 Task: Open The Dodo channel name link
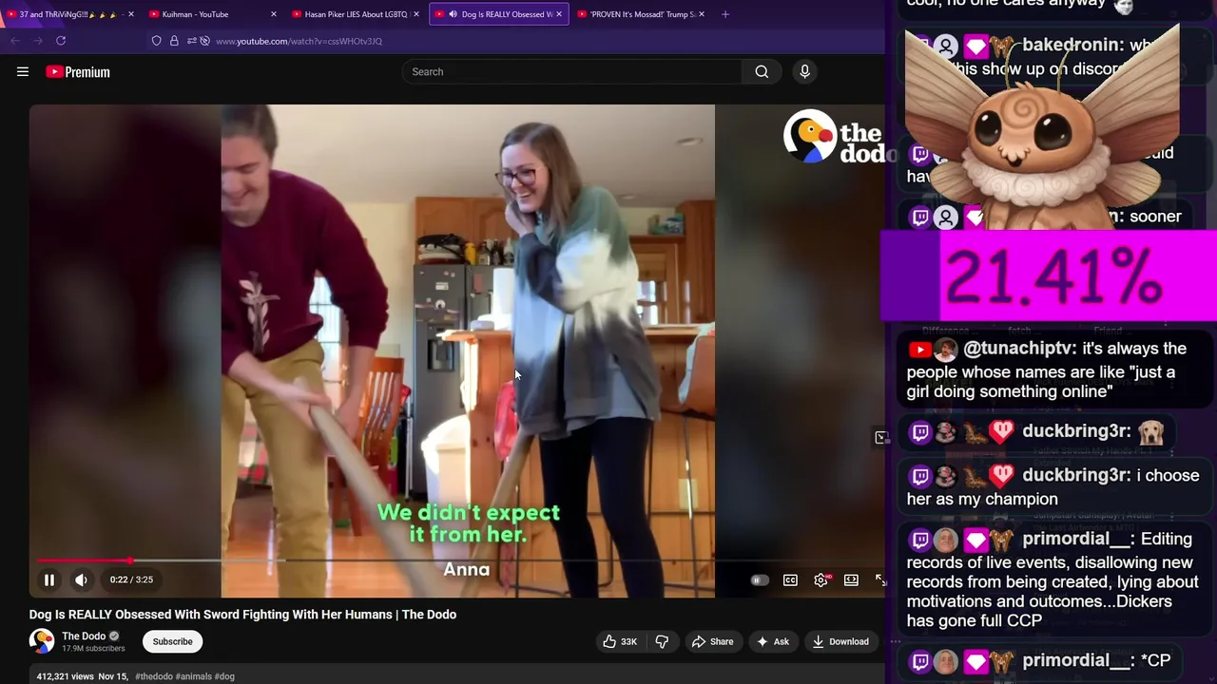click(x=84, y=636)
